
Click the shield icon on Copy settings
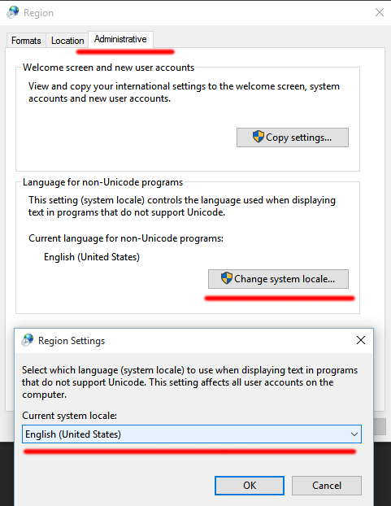(x=258, y=137)
